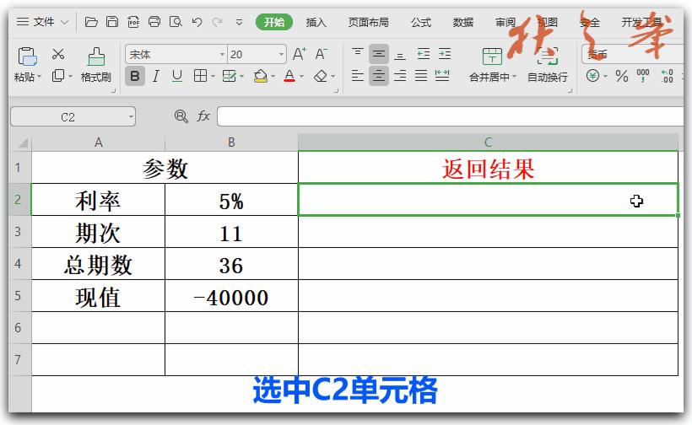Open the font size 20 dropdown

pos(281,55)
